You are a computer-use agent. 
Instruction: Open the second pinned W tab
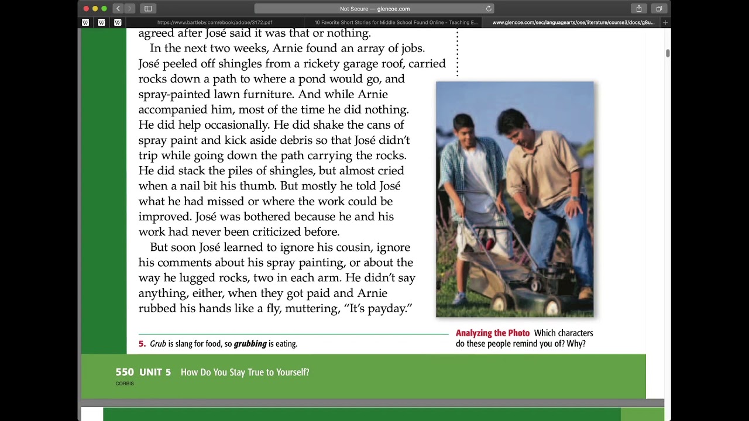[x=101, y=23]
